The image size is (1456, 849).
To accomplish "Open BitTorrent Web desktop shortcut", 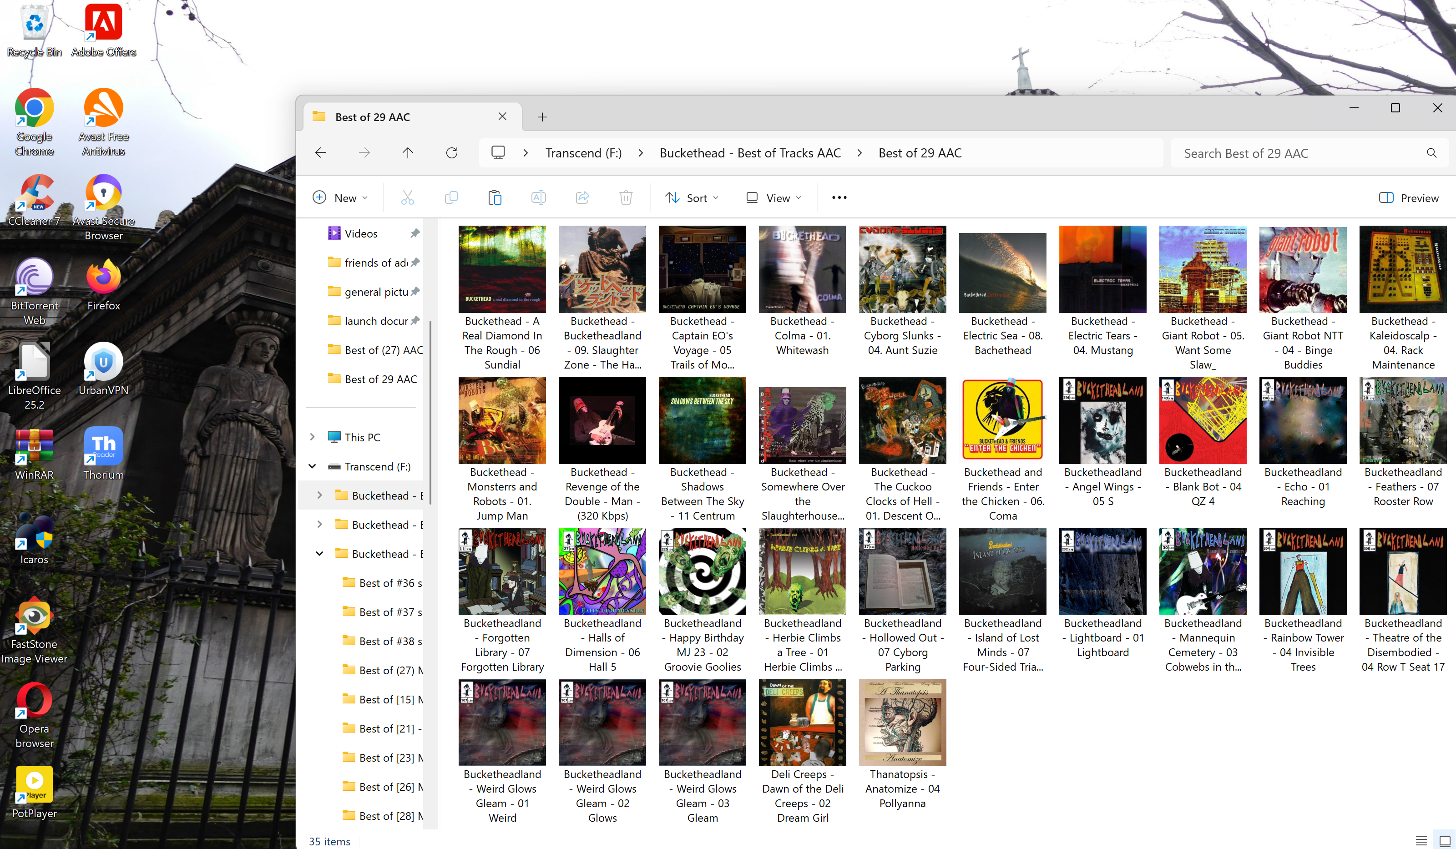I will [34, 292].
